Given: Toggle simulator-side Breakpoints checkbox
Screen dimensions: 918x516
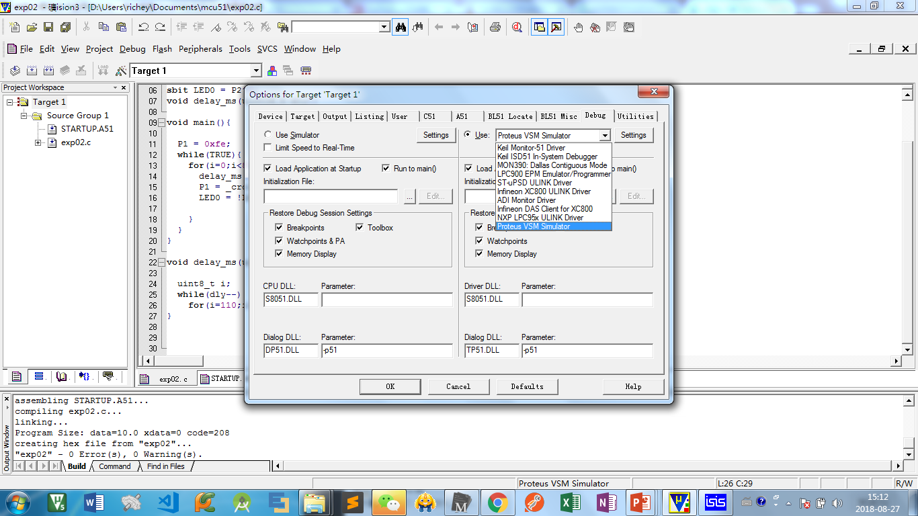Looking at the screenshot, I should tap(280, 228).
